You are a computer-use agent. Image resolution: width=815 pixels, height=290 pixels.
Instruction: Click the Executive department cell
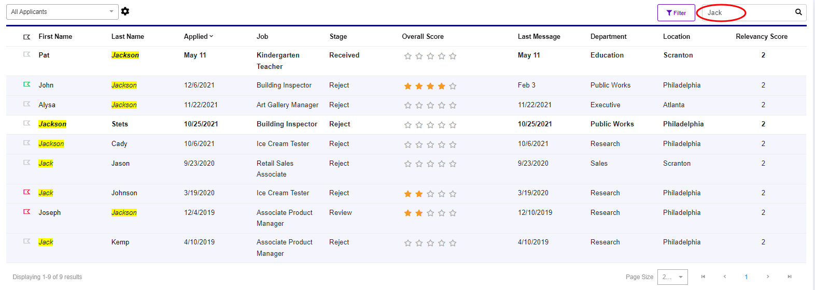[x=605, y=105]
